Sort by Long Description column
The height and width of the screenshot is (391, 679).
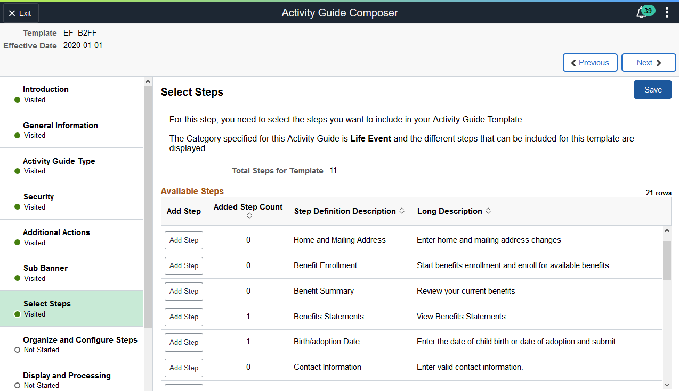(454, 211)
